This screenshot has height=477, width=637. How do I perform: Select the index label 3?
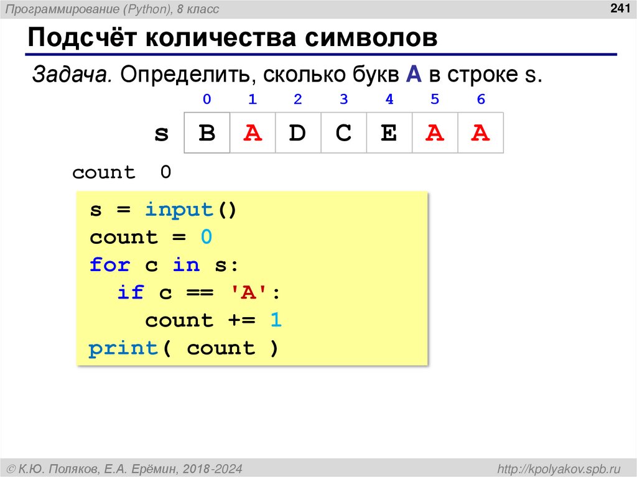pos(343,99)
